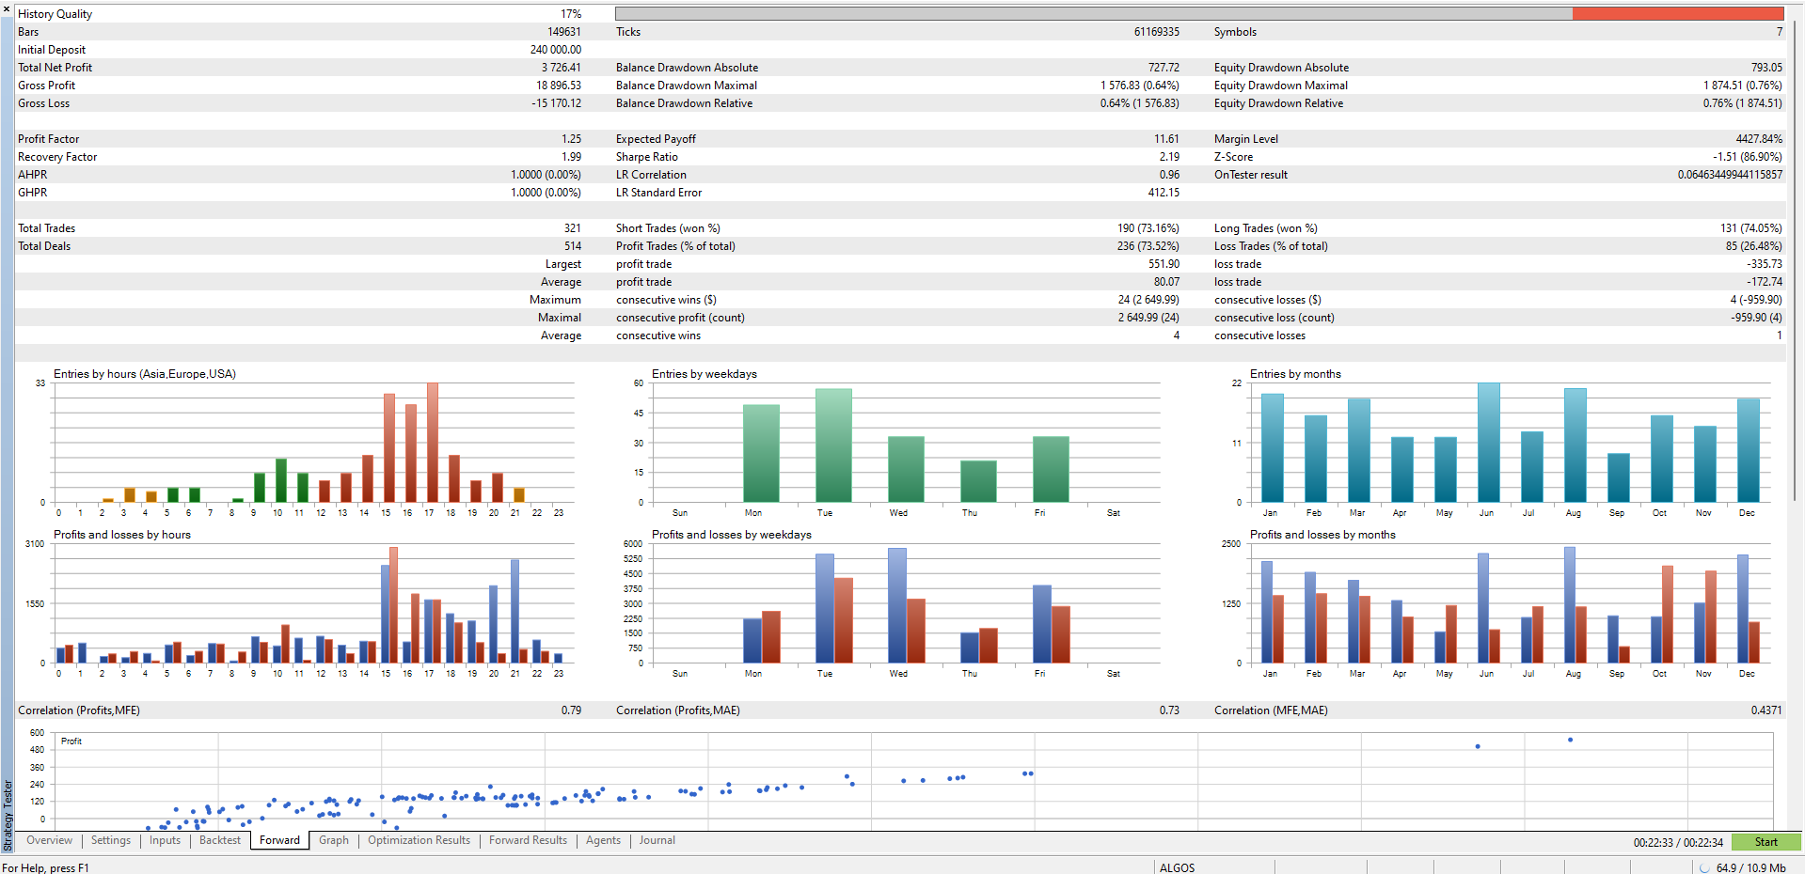Click the History Quality 17% value
The width and height of the screenshot is (1805, 874).
pos(571,14)
